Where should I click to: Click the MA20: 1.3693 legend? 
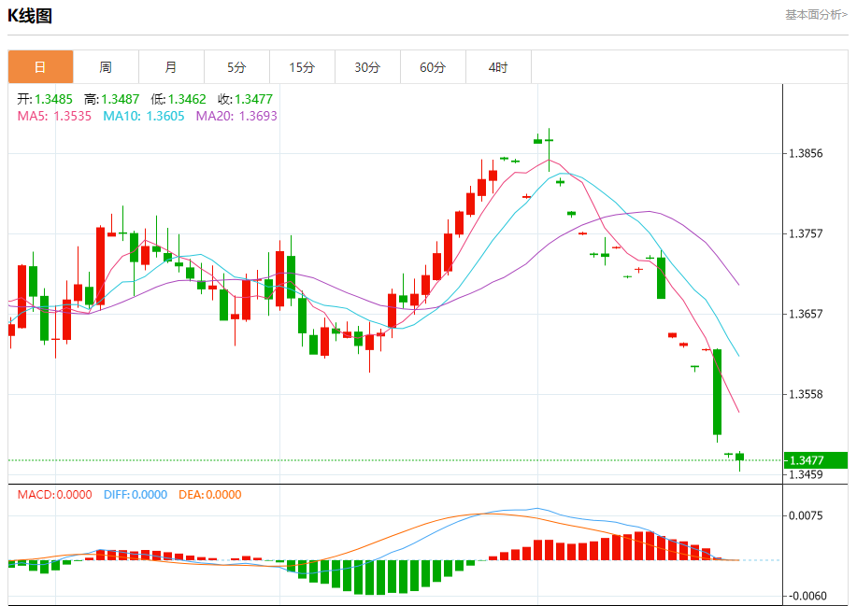[236, 116]
